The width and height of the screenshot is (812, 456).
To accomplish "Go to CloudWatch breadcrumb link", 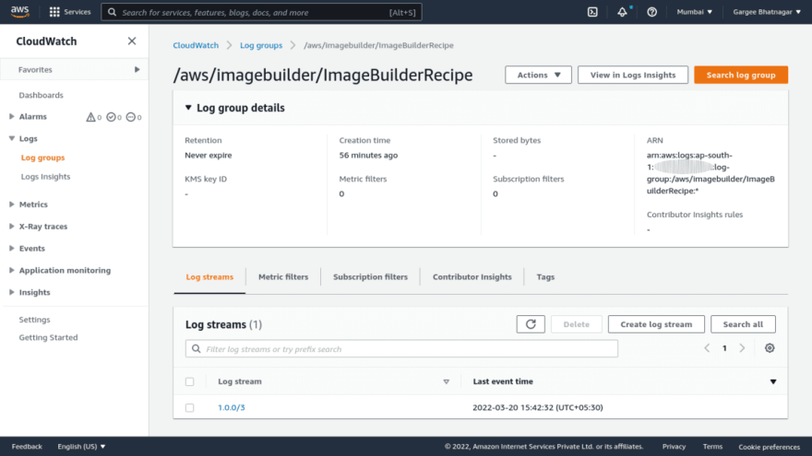I will pyautogui.click(x=196, y=45).
